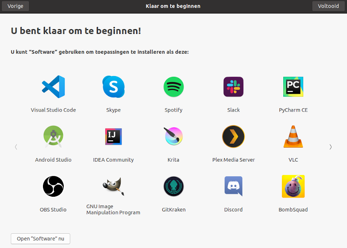Viewport: 347px width, 248px height.
Task: Open the GitKraken app icon
Action: [x=173, y=186]
